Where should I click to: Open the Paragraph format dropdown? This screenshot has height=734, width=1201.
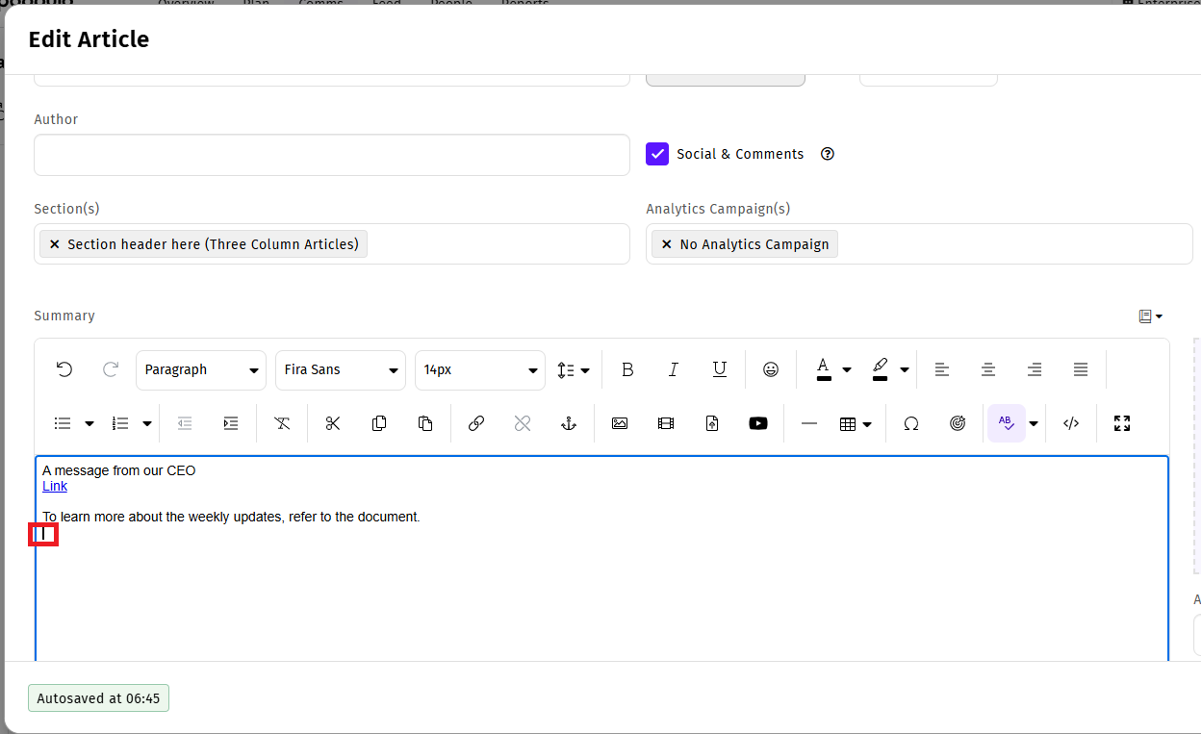coord(200,370)
